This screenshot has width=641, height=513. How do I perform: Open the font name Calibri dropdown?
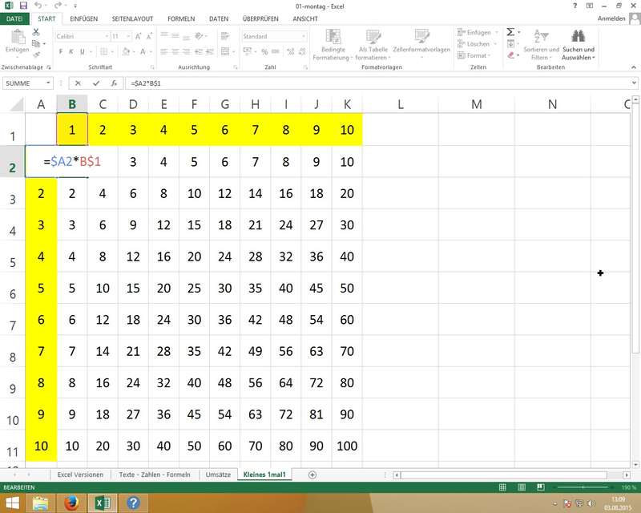point(107,36)
